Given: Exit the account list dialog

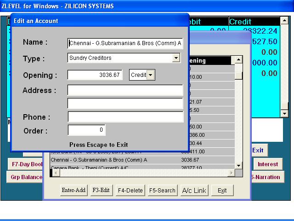Looking at the screenshot, I should click(x=222, y=190).
